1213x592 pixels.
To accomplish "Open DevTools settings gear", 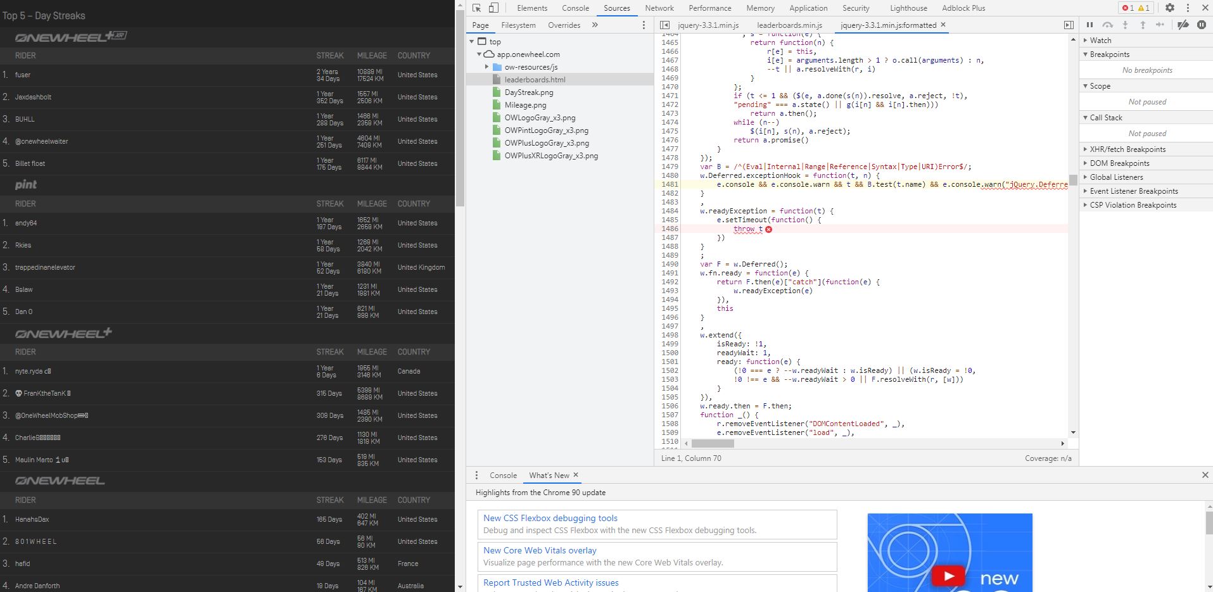I will tap(1170, 8).
